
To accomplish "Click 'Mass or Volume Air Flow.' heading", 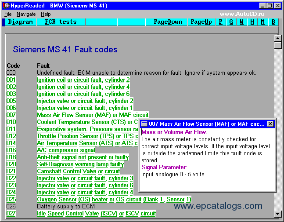I will click(x=174, y=132).
